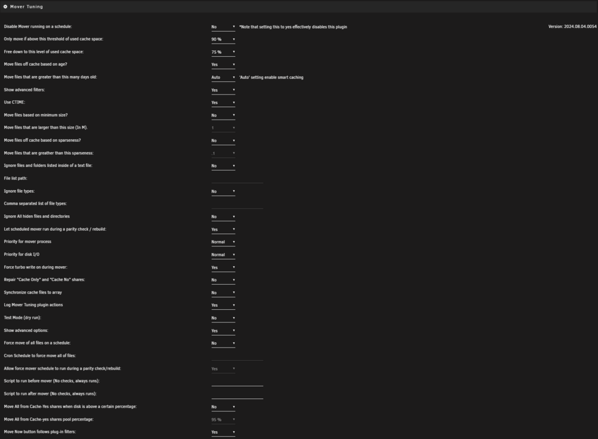This screenshot has width=598, height=439.
Task: Click the 'Mover Tuning' header title
Action: click(x=26, y=7)
